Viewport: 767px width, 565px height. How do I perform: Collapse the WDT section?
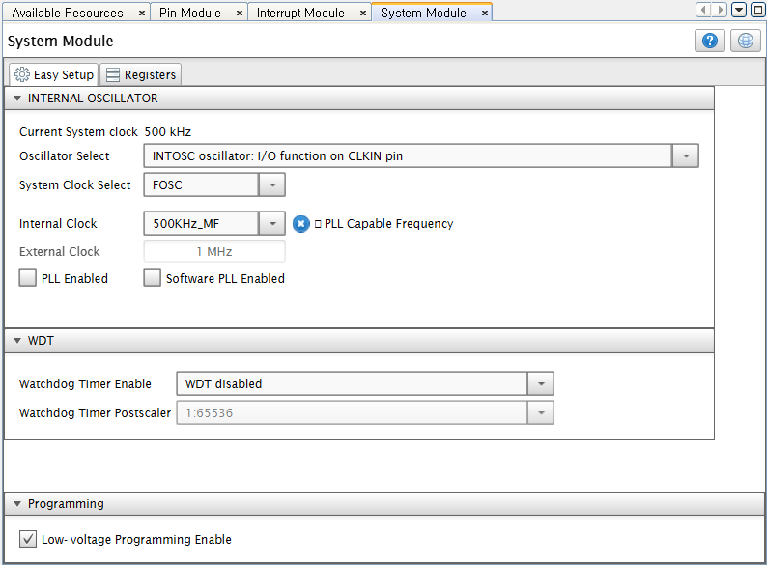17,341
